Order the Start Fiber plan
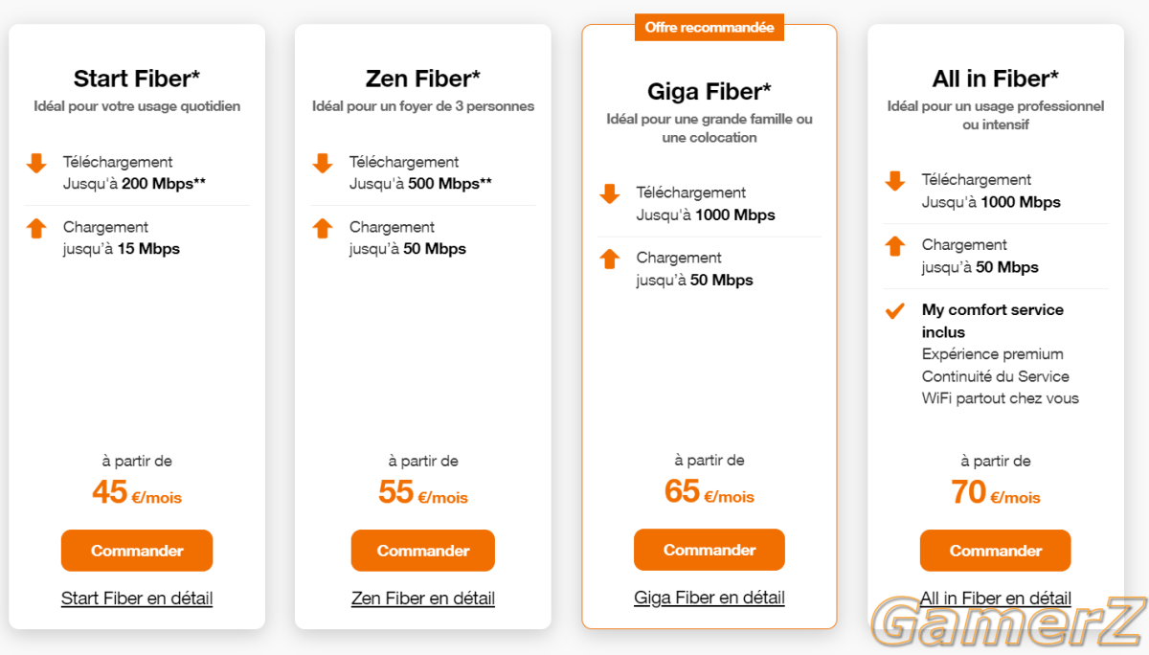The width and height of the screenshot is (1149, 655). 137,551
